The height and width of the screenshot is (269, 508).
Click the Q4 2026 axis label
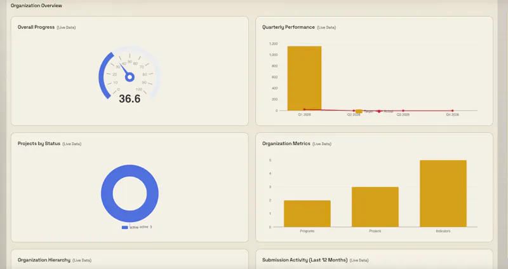[452, 115]
